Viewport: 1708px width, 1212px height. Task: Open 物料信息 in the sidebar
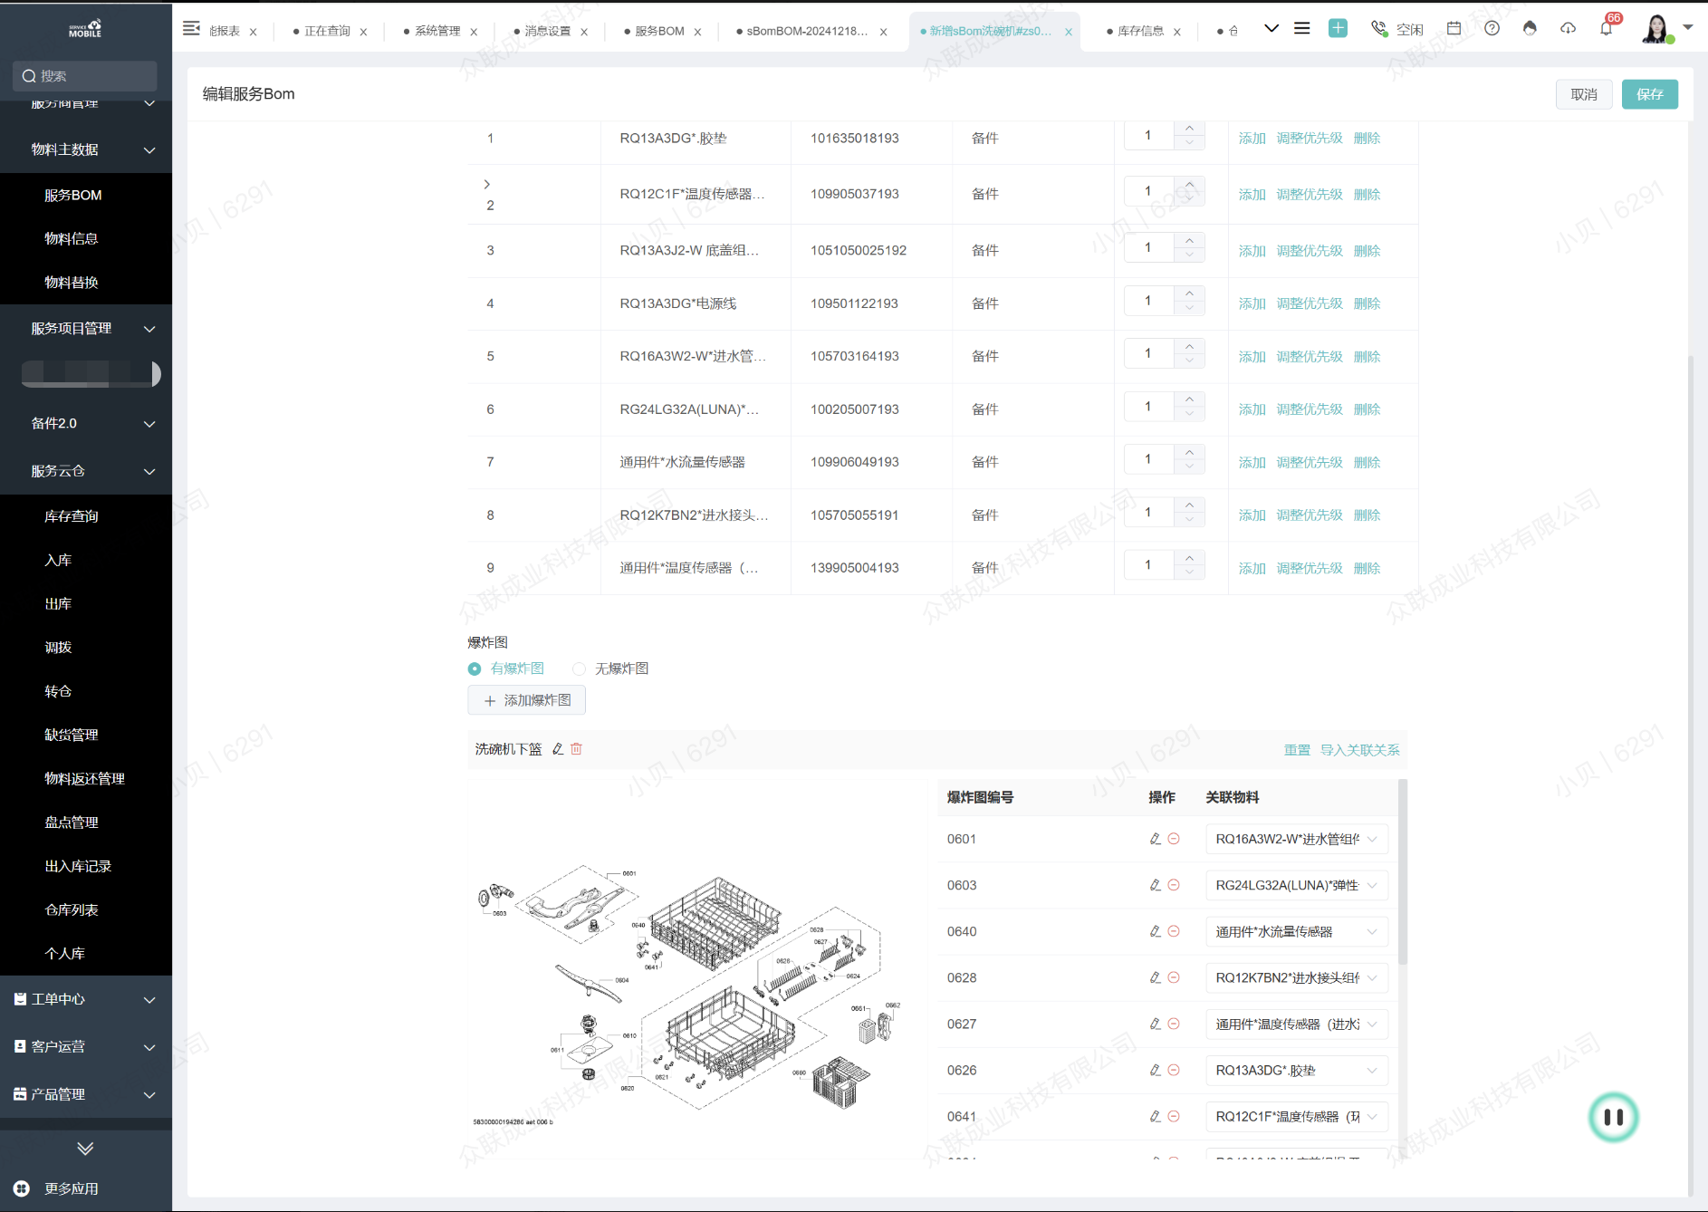[72, 238]
